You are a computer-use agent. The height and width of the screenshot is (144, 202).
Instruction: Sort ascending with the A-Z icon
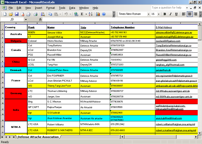[x=90, y=14]
